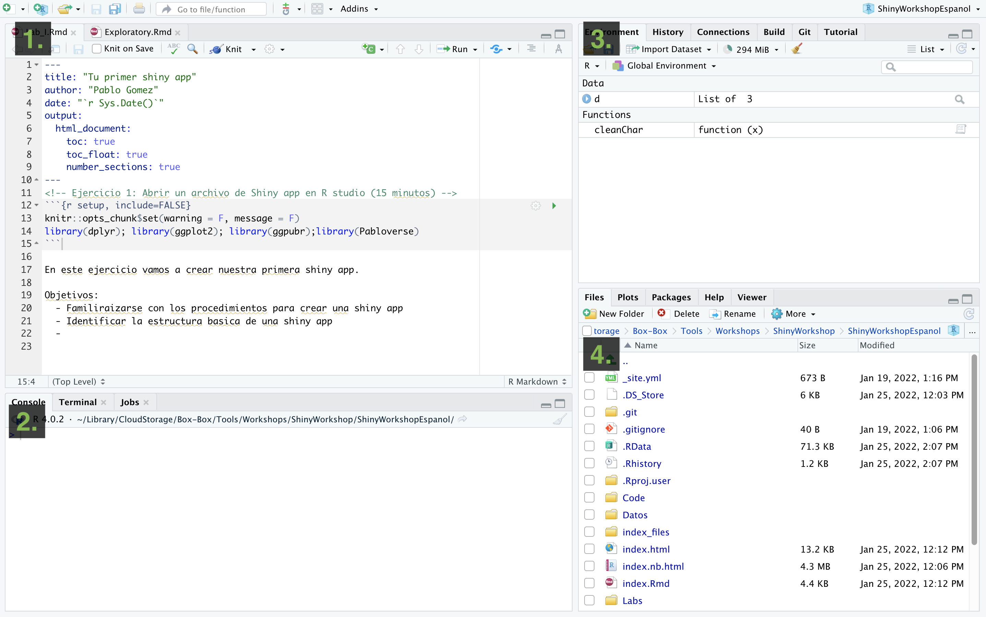Check the .RData file checkbox
The width and height of the screenshot is (986, 617).
point(589,446)
